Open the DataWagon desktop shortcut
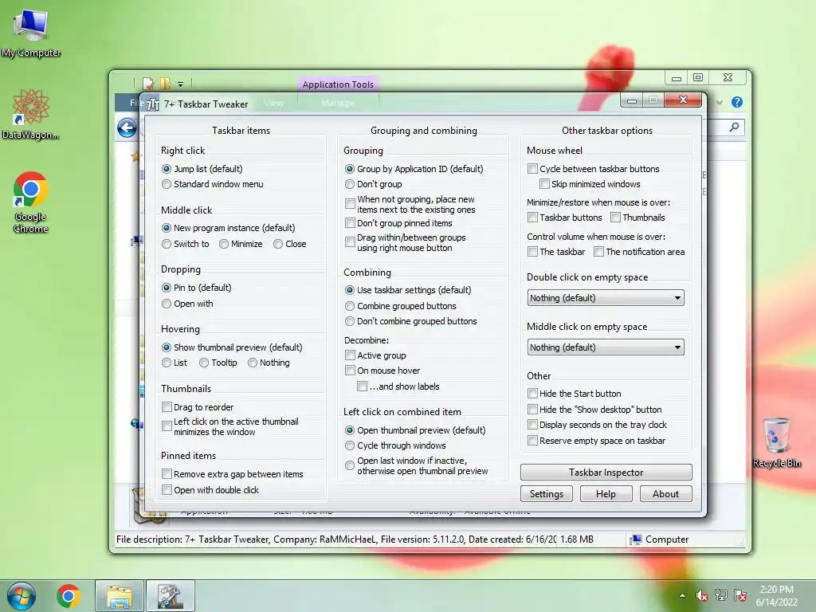816x612 pixels. coord(30,114)
